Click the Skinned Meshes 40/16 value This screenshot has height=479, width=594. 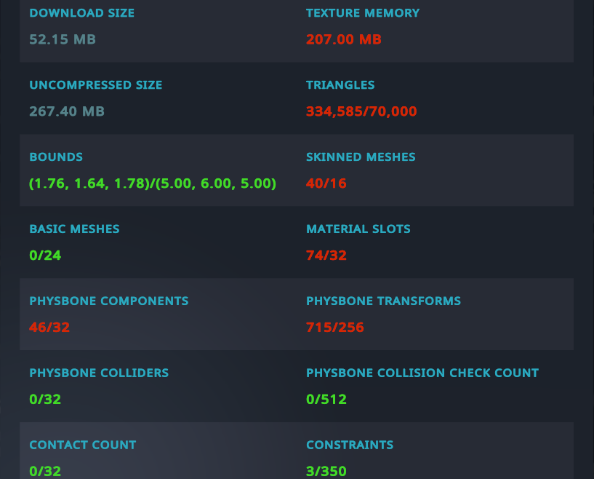(x=326, y=183)
